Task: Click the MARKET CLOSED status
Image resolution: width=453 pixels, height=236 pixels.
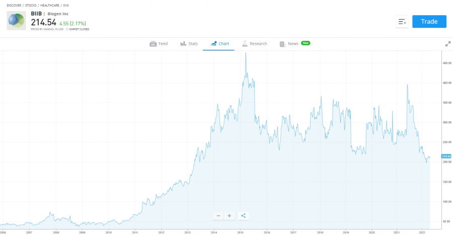Action: (79, 29)
